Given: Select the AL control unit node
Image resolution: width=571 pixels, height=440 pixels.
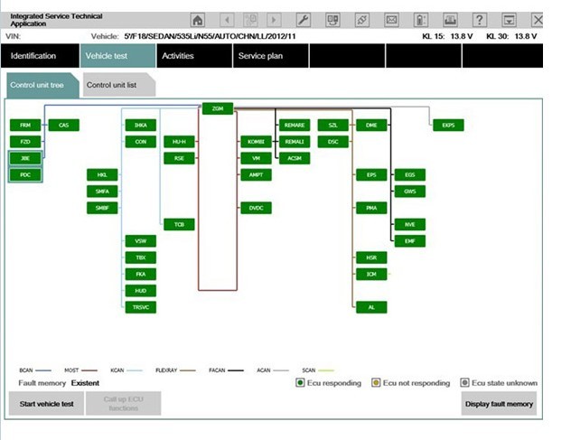Looking at the screenshot, I should coord(371,307).
